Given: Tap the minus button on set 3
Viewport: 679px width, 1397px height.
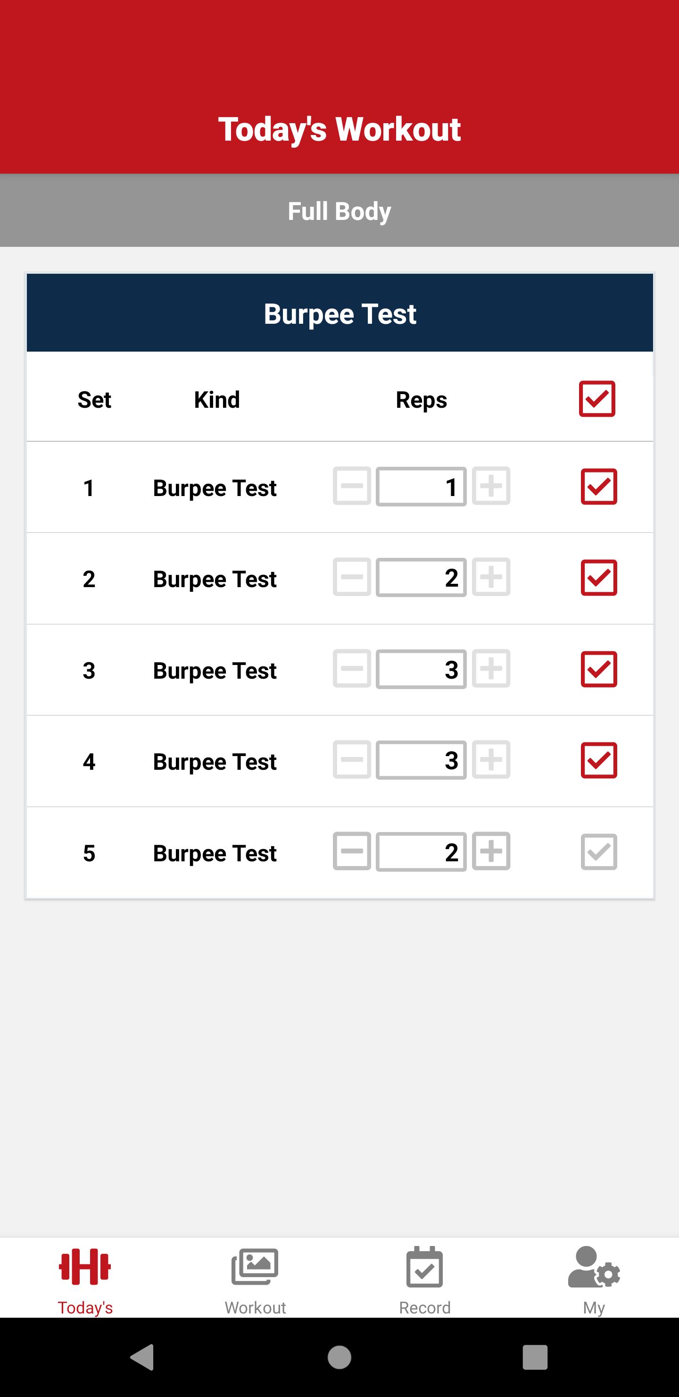Looking at the screenshot, I should pyautogui.click(x=352, y=669).
